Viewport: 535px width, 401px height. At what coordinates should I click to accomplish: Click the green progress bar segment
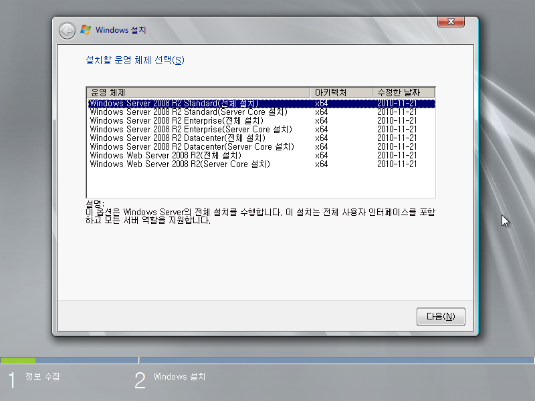click(18, 360)
